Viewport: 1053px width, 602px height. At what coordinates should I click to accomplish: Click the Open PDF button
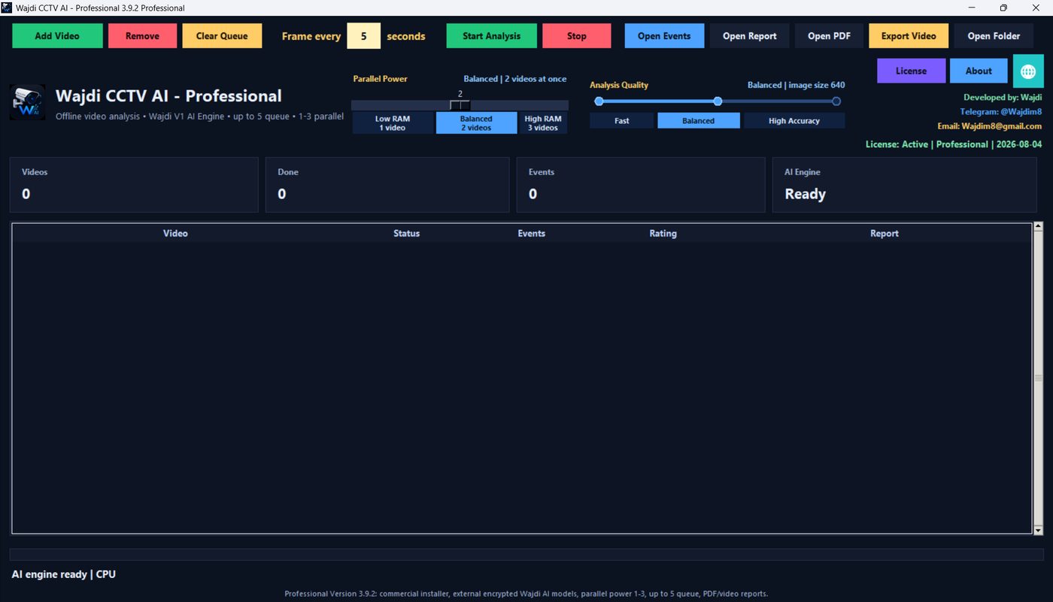[829, 36]
